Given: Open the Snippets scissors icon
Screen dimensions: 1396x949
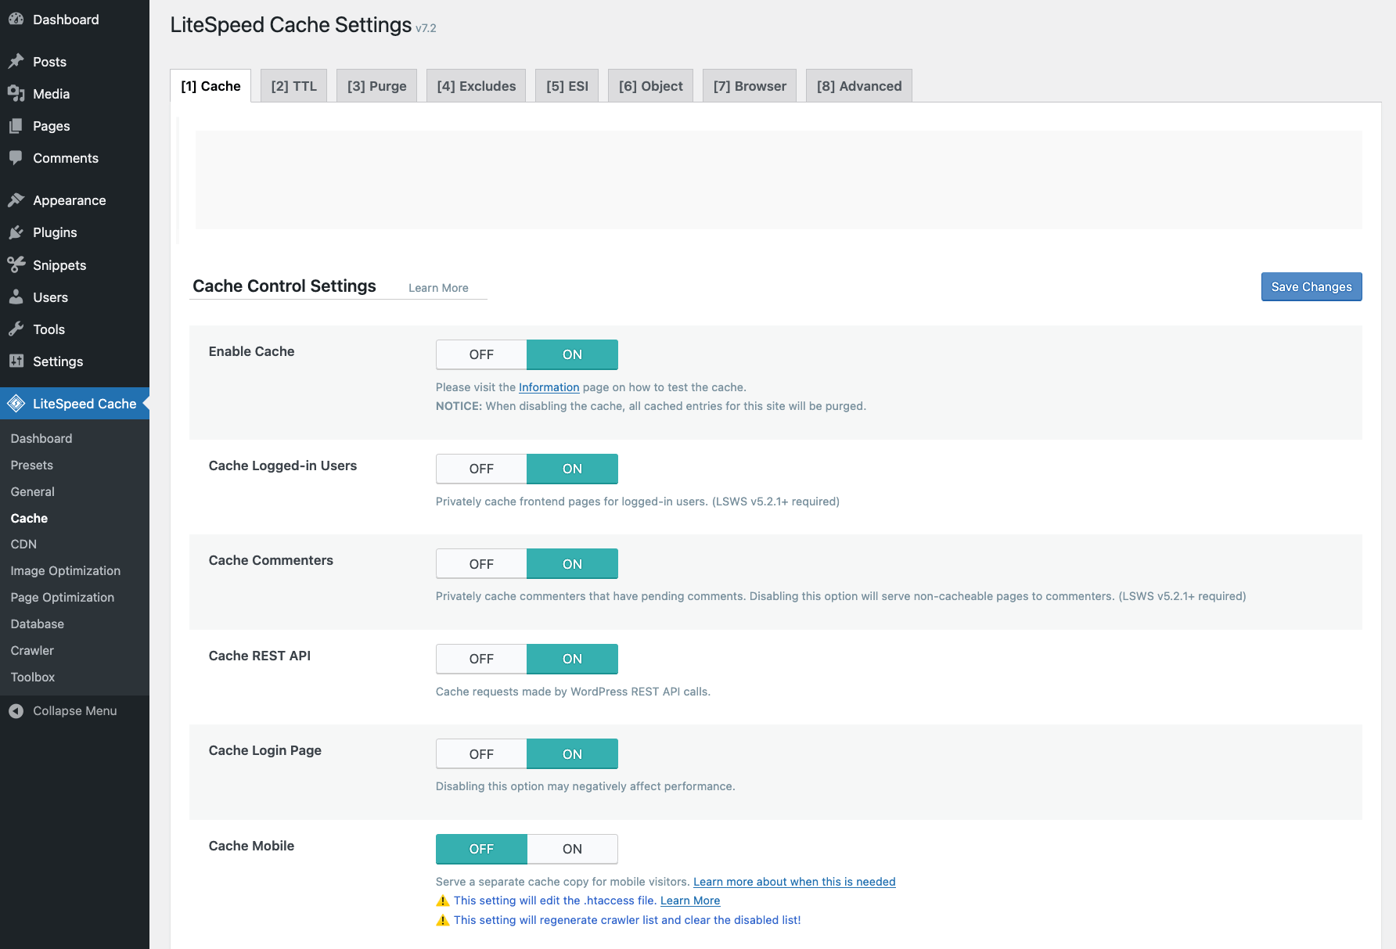Looking at the screenshot, I should click(16, 264).
